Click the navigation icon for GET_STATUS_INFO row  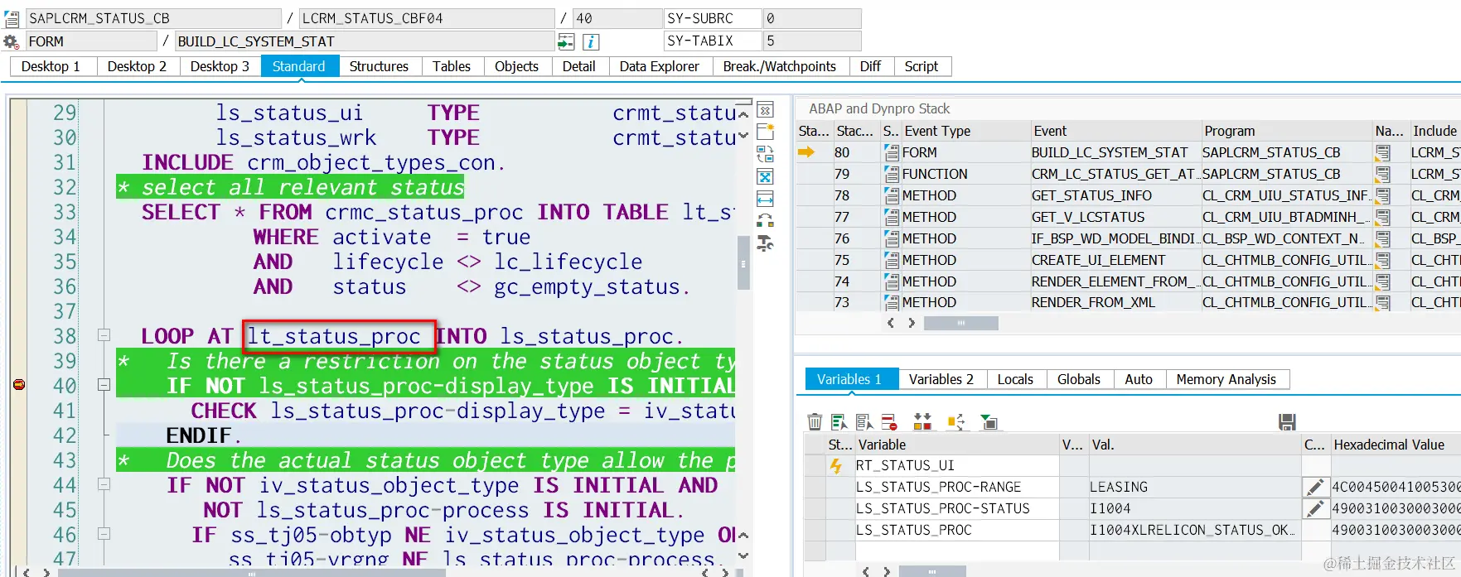pos(1383,195)
